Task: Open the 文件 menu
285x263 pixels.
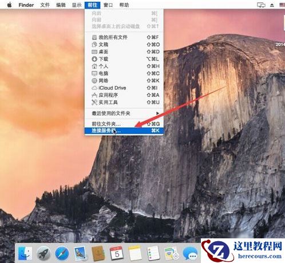Action: coord(45,5)
